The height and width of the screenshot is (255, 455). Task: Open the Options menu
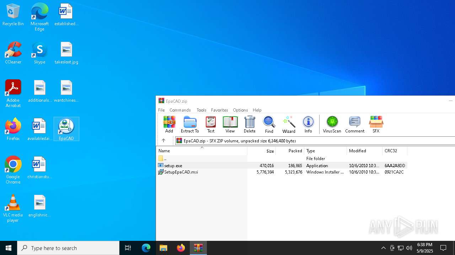(240, 110)
